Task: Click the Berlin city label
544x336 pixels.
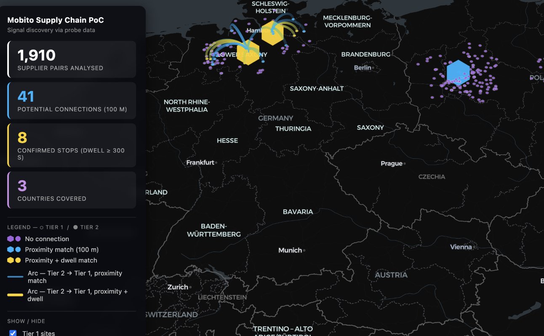Action: click(363, 68)
